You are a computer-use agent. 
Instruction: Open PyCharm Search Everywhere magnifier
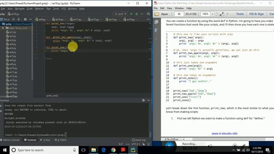coord(149,14)
